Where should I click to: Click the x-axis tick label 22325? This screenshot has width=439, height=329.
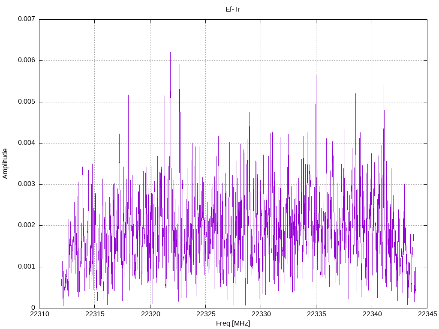(206, 314)
